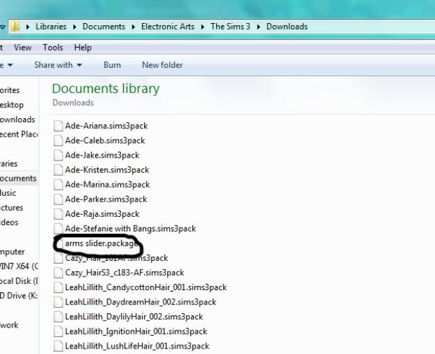Image resolution: width=435 pixels, height=354 pixels.
Task: Select Videos in the navigation pane
Action: 9,222
